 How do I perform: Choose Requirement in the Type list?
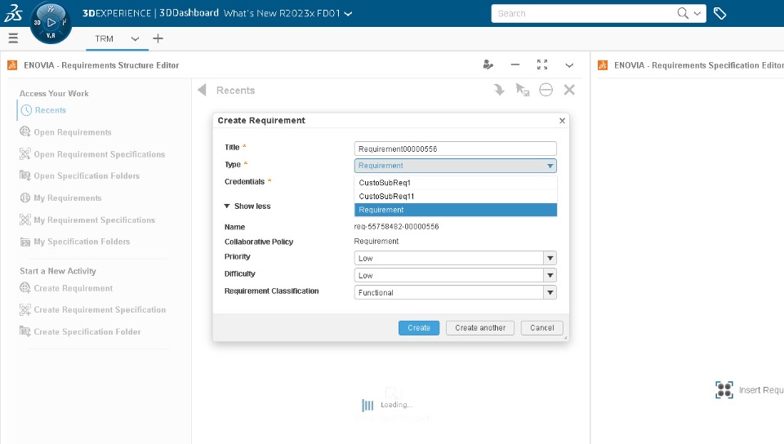(455, 210)
